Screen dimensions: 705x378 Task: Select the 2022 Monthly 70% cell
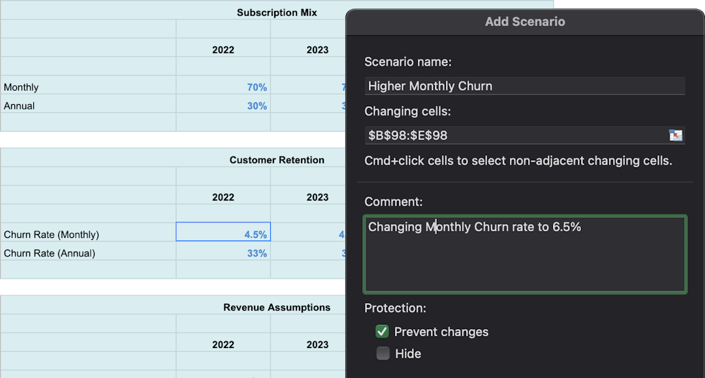coord(223,87)
